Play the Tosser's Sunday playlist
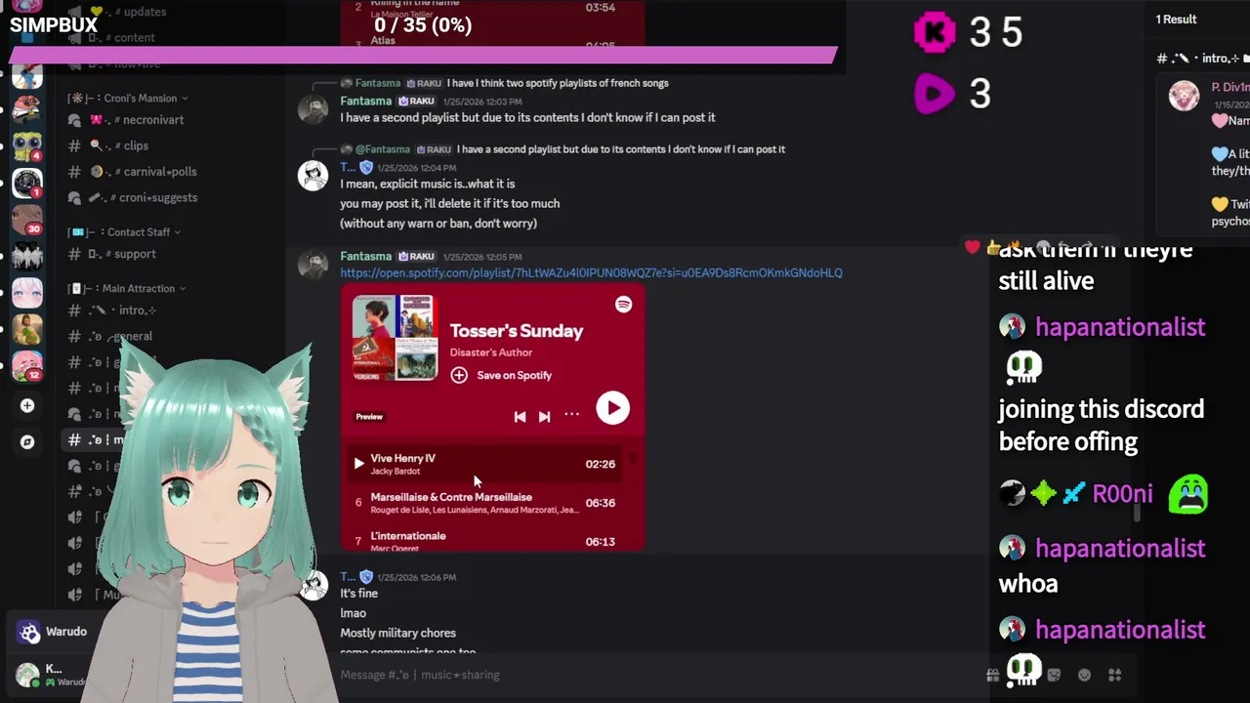 612,408
